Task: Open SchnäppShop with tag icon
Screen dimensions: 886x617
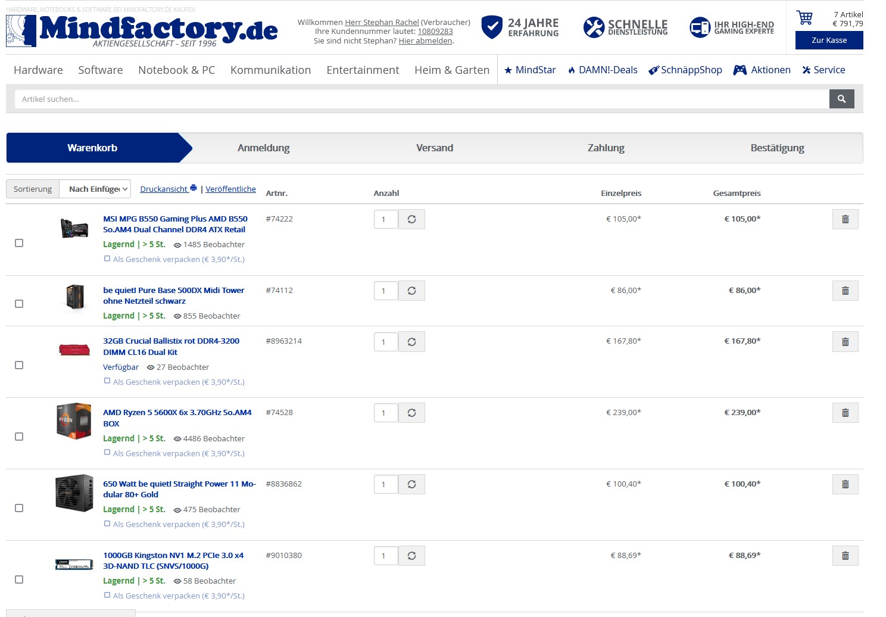Action: point(685,70)
